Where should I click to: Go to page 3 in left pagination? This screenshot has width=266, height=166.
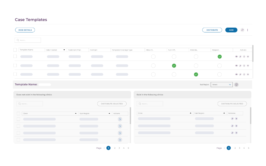pyautogui.click(x=119, y=148)
